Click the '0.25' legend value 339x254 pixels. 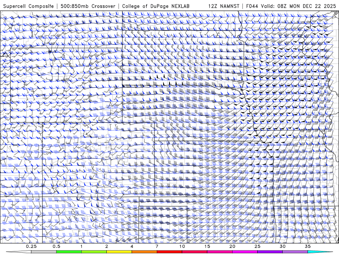[x=31, y=246]
